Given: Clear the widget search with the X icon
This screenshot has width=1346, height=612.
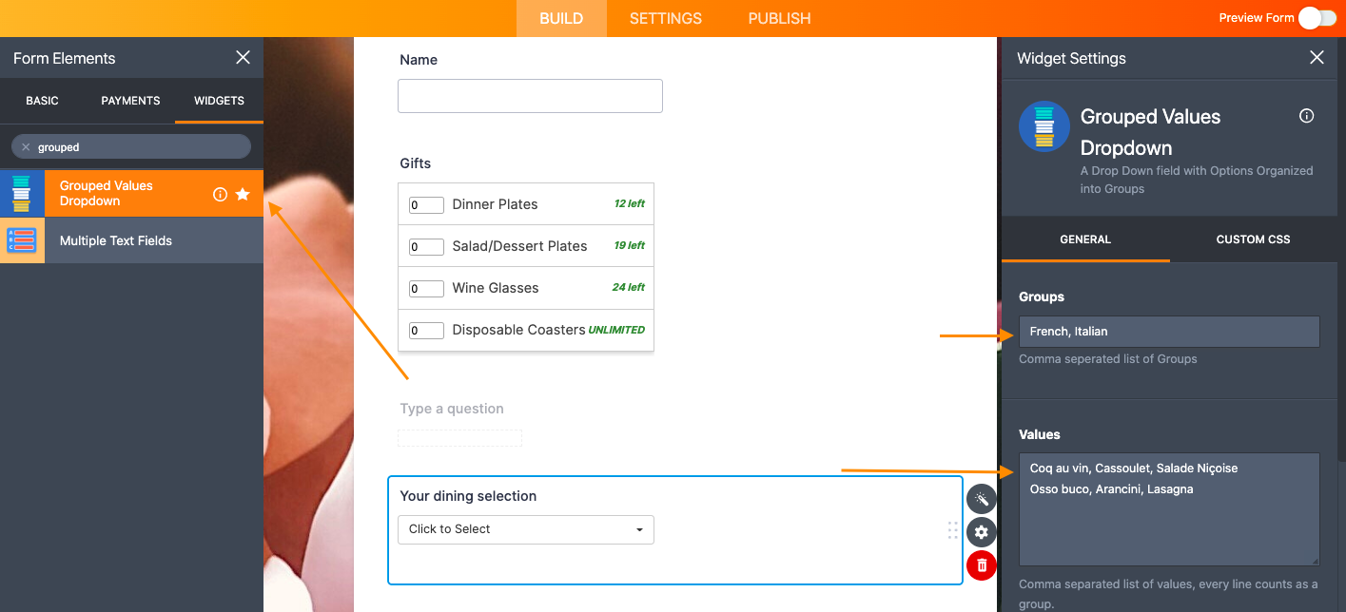Looking at the screenshot, I should point(26,147).
